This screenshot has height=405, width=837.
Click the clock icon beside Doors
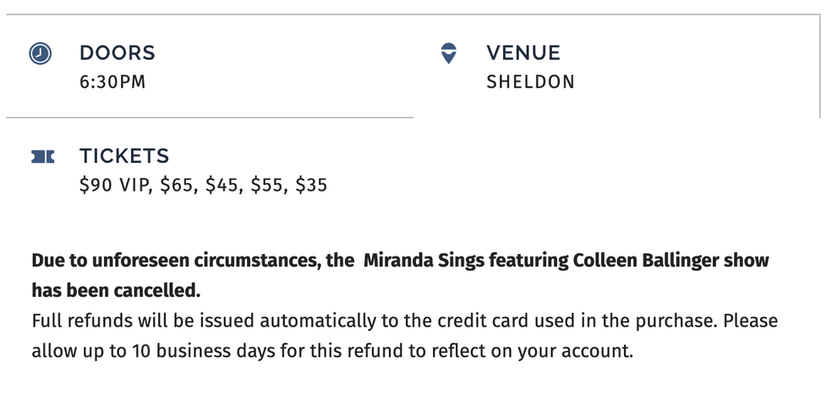tap(40, 54)
